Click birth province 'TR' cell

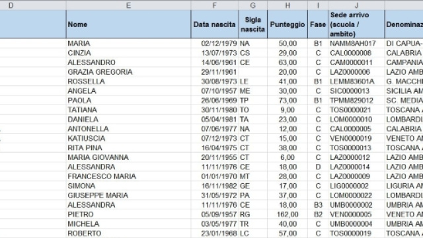(x=253, y=223)
